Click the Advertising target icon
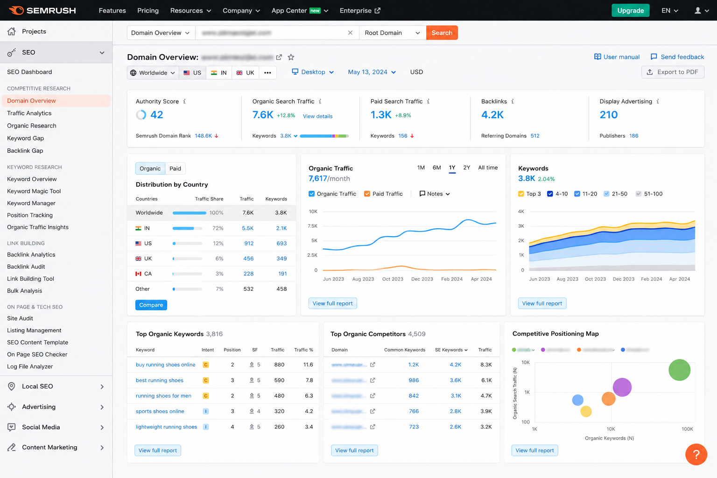The width and height of the screenshot is (717, 478). coord(12,407)
